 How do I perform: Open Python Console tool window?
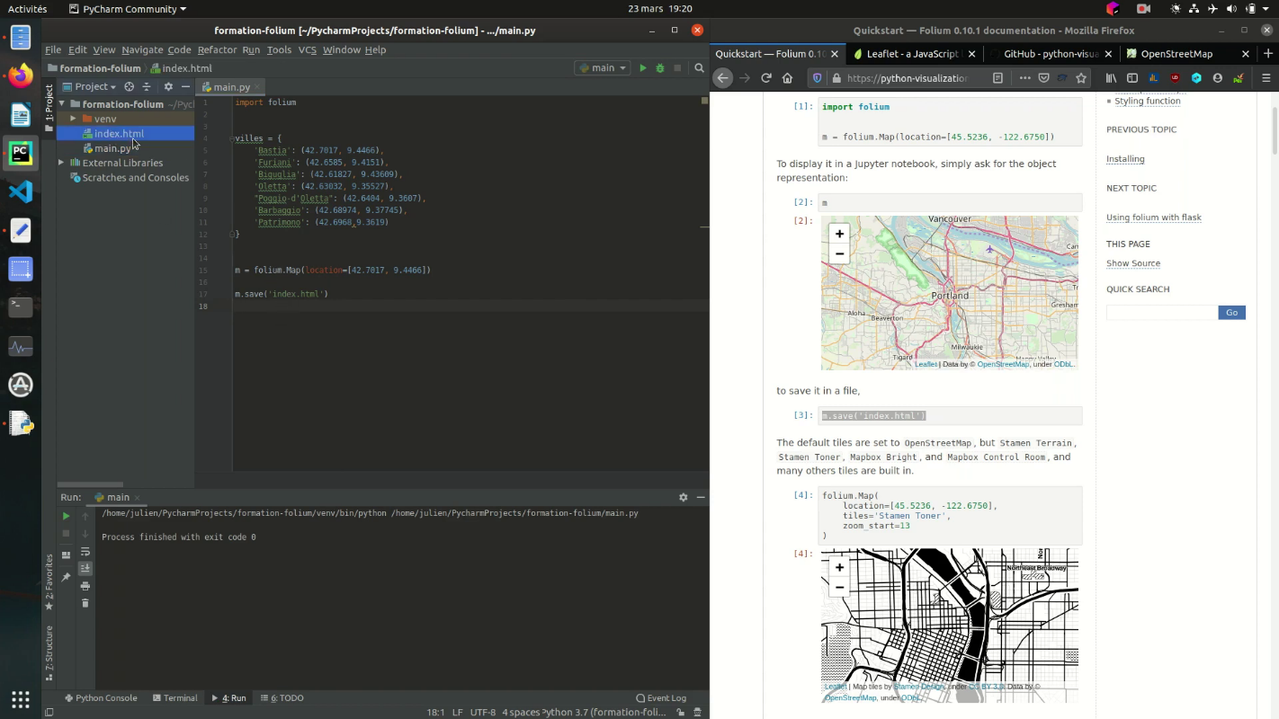[x=101, y=698]
